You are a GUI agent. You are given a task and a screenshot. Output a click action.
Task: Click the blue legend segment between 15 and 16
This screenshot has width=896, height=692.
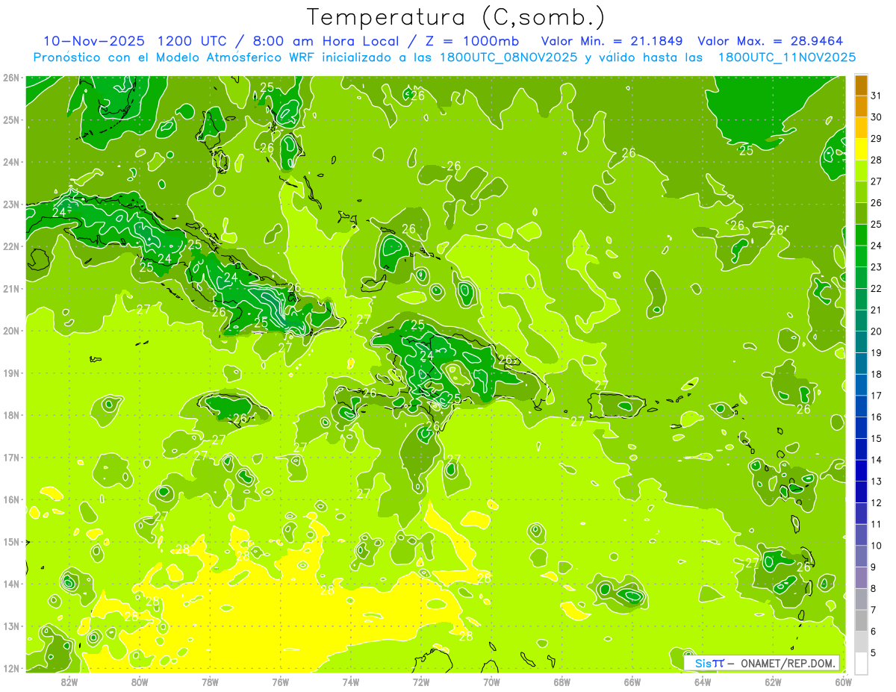point(861,428)
